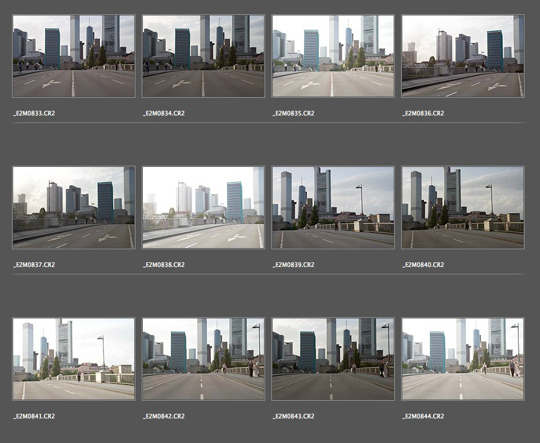Select the dark _E2M0843.CR2 thumbnail
The width and height of the screenshot is (540, 443).
[333, 359]
